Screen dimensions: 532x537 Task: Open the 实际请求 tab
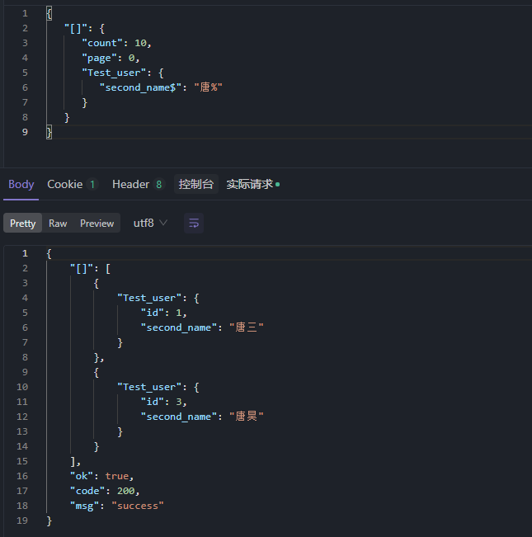click(252, 184)
